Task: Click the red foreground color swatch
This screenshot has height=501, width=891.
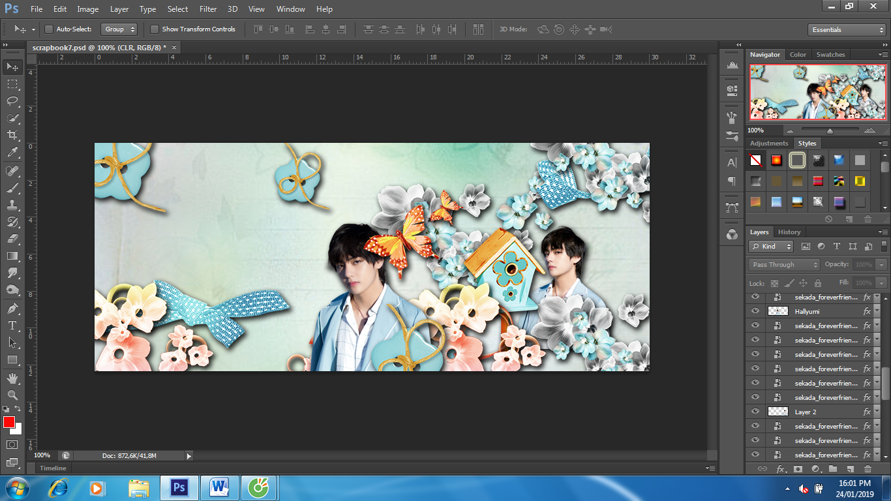Action: (x=9, y=422)
